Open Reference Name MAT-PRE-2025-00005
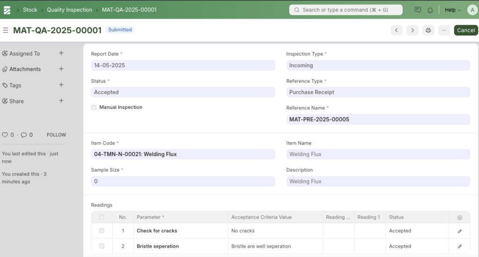This screenshot has width=479, height=257. [378, 119]
